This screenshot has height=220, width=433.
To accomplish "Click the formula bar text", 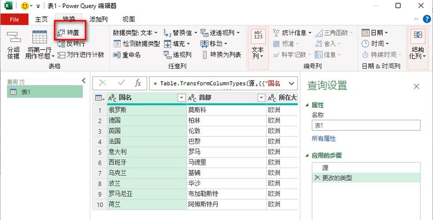I will pos(218,83).
